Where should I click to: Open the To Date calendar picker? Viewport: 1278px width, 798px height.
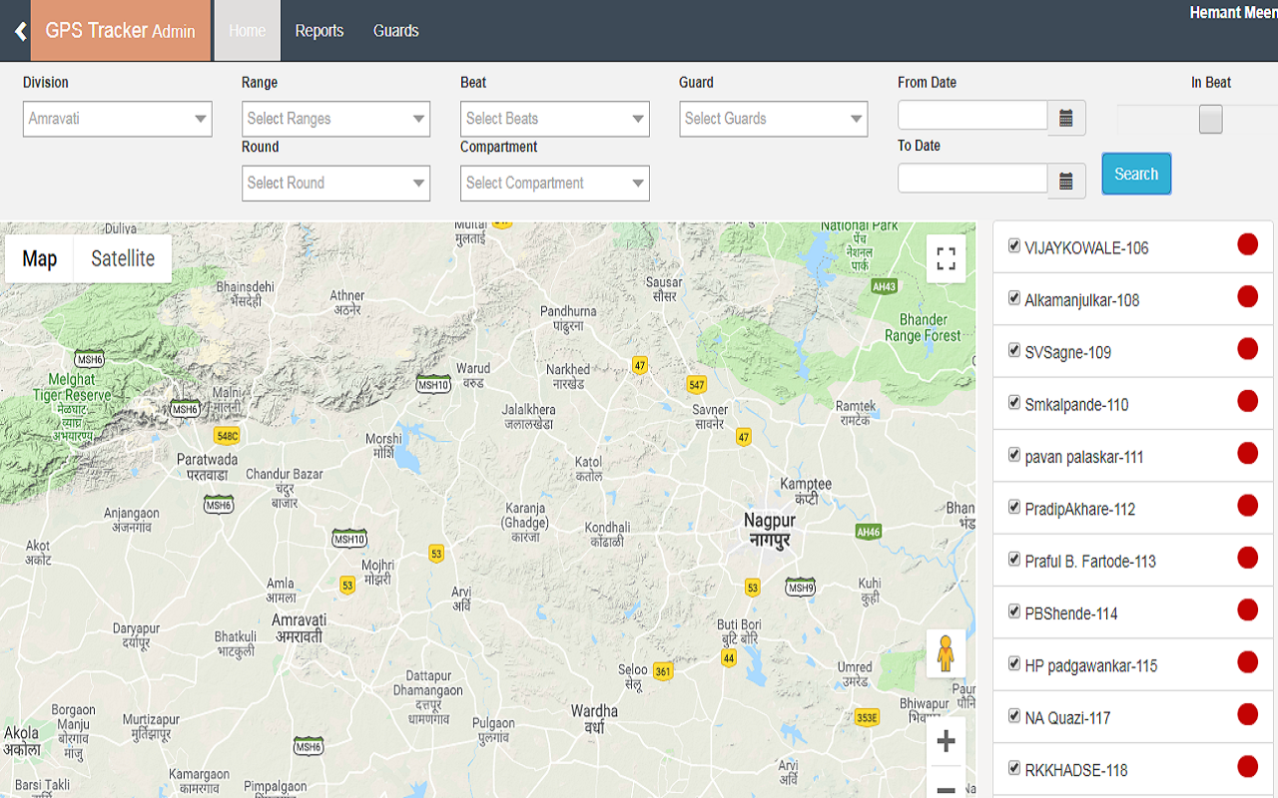point(1065,182)
